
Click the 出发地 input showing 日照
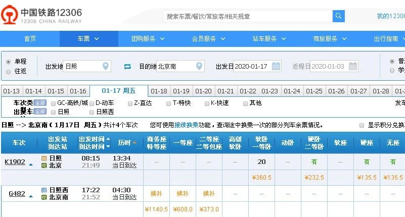(x=87, y=67)
